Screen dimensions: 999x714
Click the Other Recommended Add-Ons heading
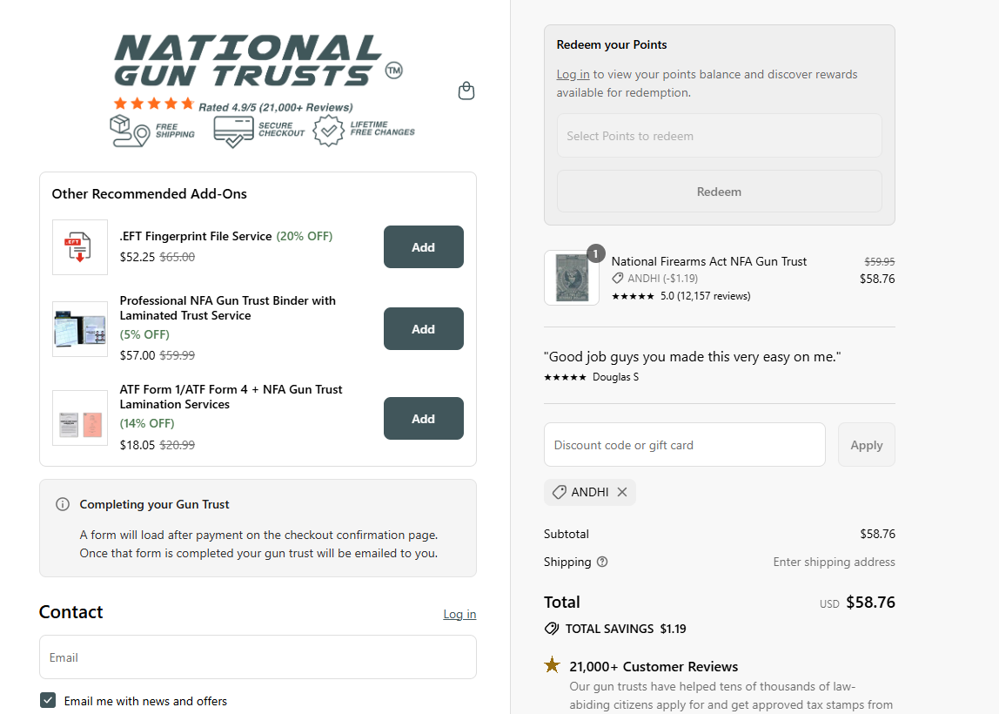149,194
